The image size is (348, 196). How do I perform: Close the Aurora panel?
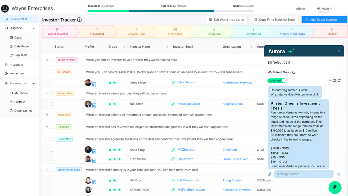pos(338,51)
